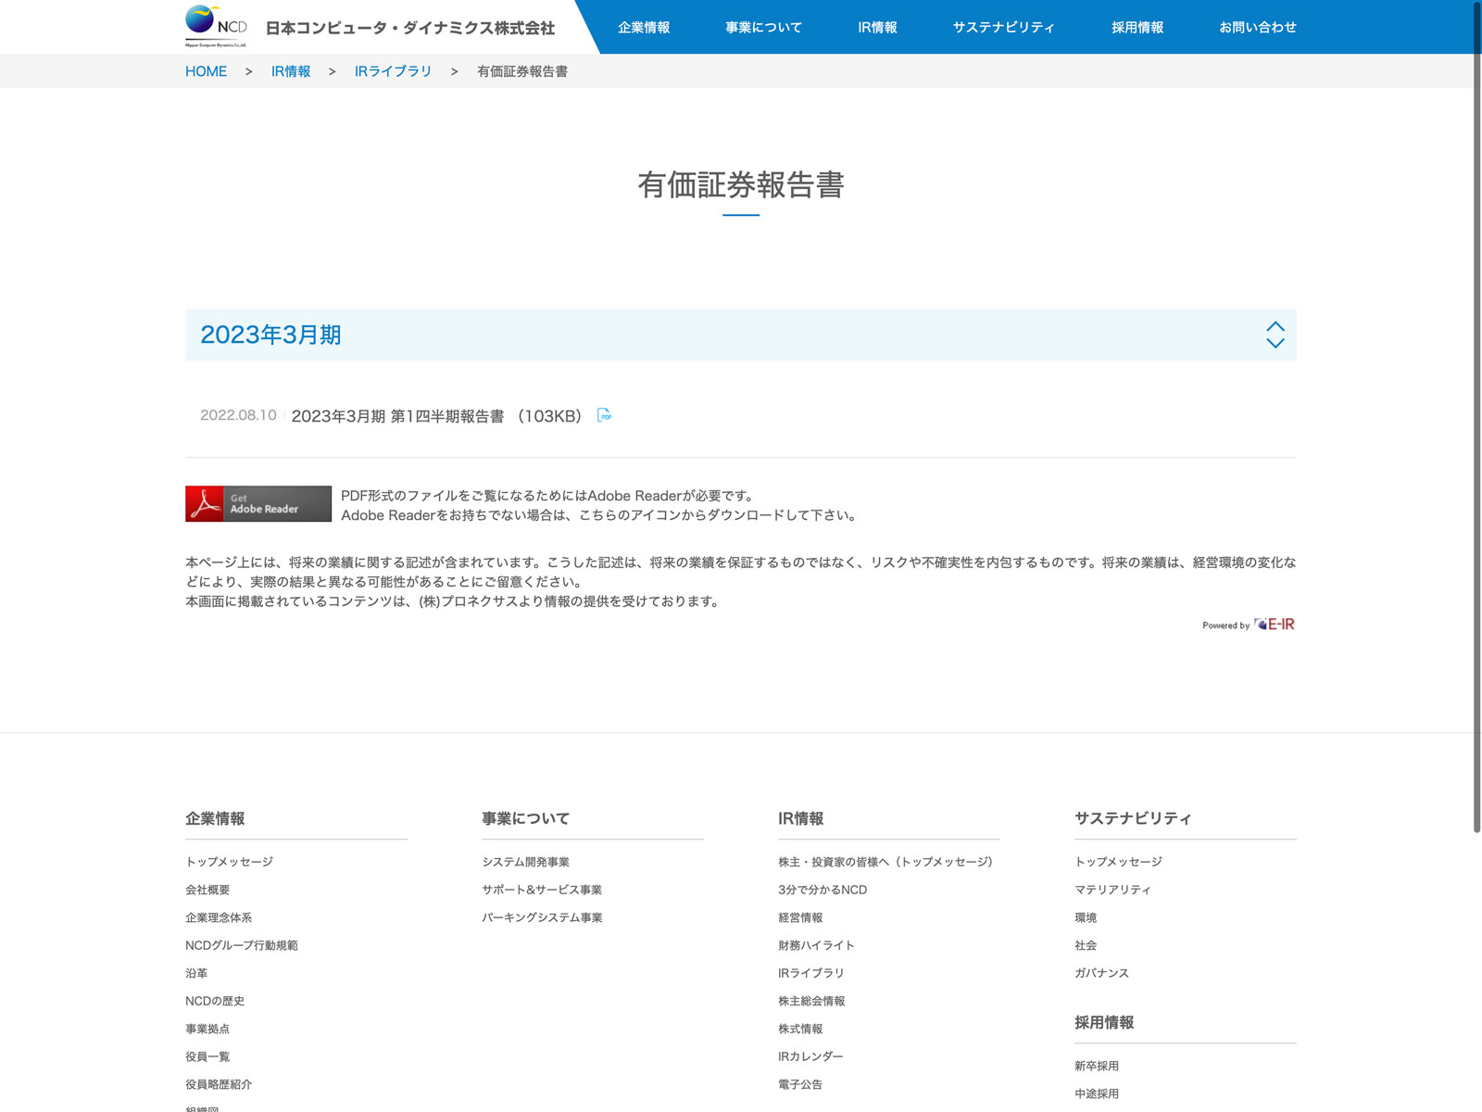
Task: Open footer 財務ハイライト link
Action: (x=816, y=945)
